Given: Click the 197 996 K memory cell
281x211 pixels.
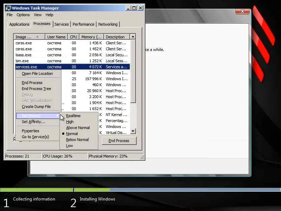Looking at the screenshot, I should [x=93, y=79].
